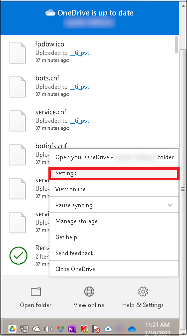The width and height of the screenshot is (187, 336).
Task: Click the OneNote tray icon
Action: pyautogui.click(x=72, y=329)
